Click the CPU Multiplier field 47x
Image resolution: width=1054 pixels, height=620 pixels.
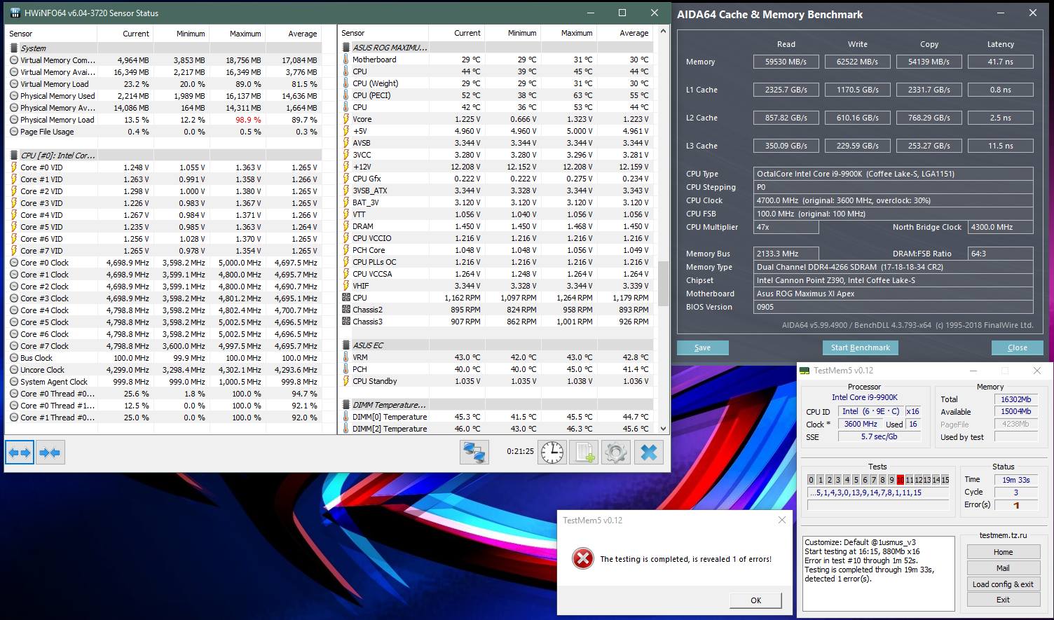pyautogui.click(x=786, y=227)
